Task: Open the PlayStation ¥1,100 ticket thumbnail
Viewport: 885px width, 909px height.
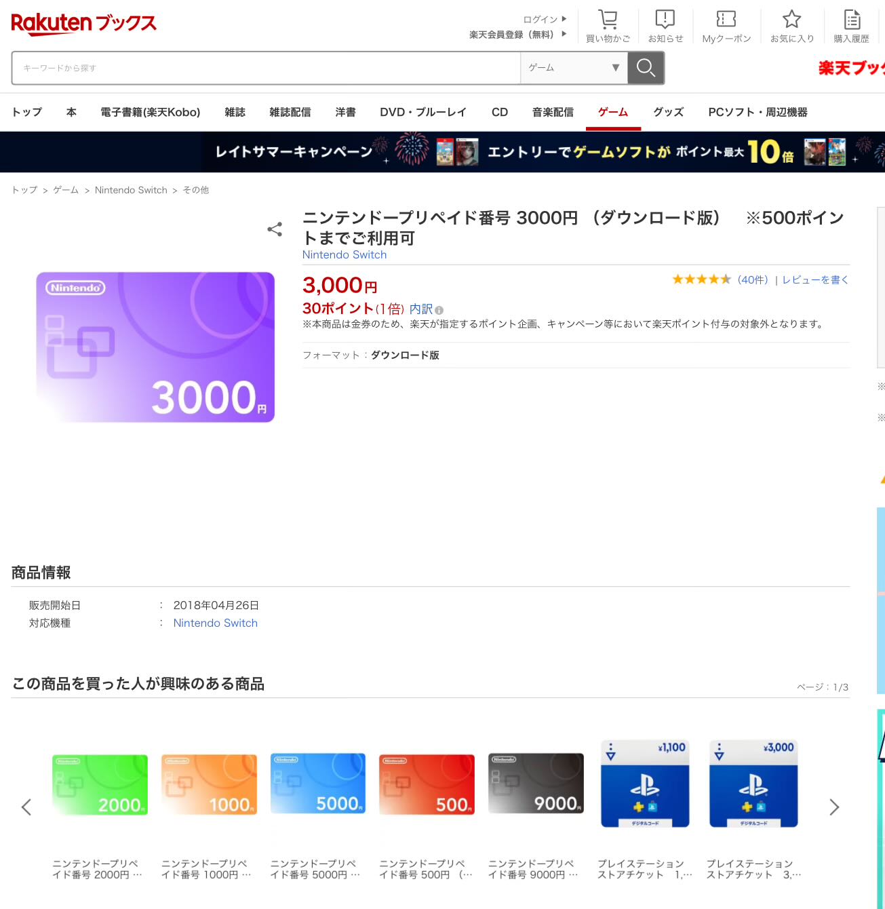Action: (x=645, y=784)
